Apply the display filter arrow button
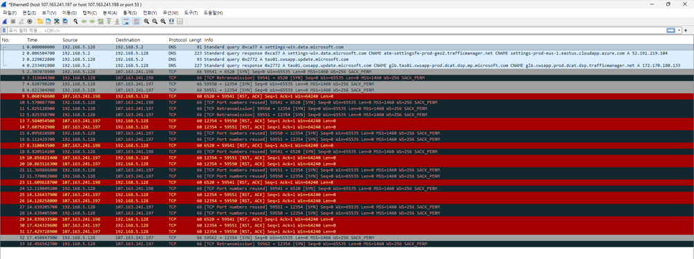The height and width of the screenshot is (259, 694). 670,30
